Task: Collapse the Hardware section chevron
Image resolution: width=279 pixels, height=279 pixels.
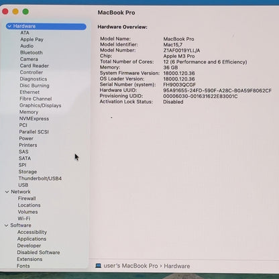Action: [x=9, y=26]
